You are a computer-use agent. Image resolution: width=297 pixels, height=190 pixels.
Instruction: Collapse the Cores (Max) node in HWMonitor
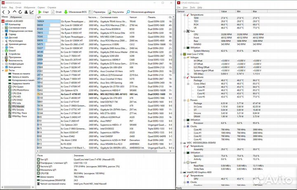point(188,84)
